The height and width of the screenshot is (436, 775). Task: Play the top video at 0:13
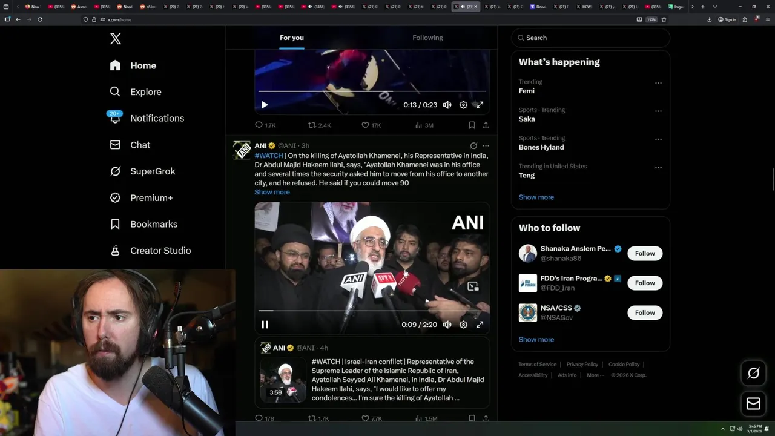[265, 105]
